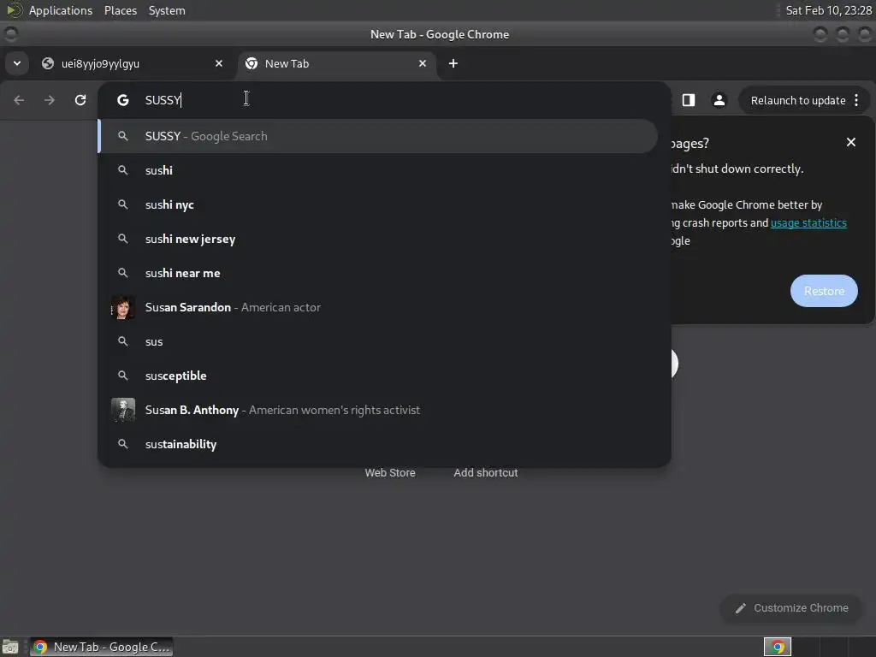Click taskbar New Tab - Google Chrome entry
Viewport: 876px width, 657px height.
tap(102, 647)
